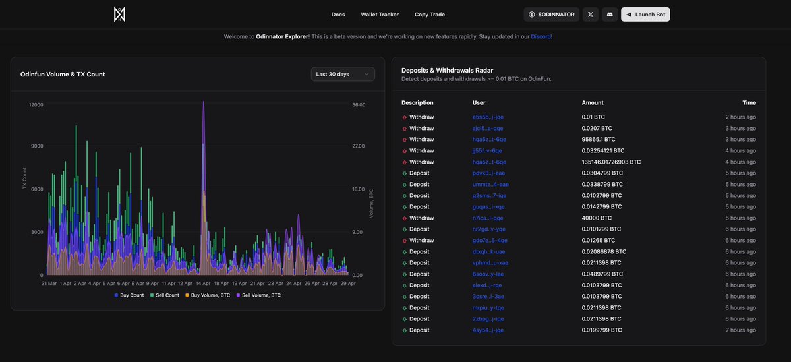The height and width of the screenshot is (362, 791).
Task: Open user pdvk3..j-eae link
Action: click(x=489, y=173)
